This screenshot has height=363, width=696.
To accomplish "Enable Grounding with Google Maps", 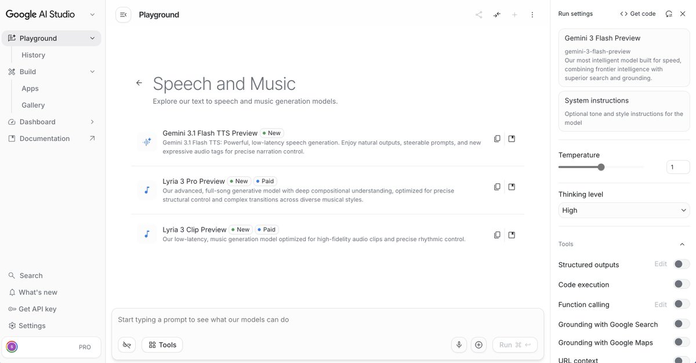I will [681, 342].
